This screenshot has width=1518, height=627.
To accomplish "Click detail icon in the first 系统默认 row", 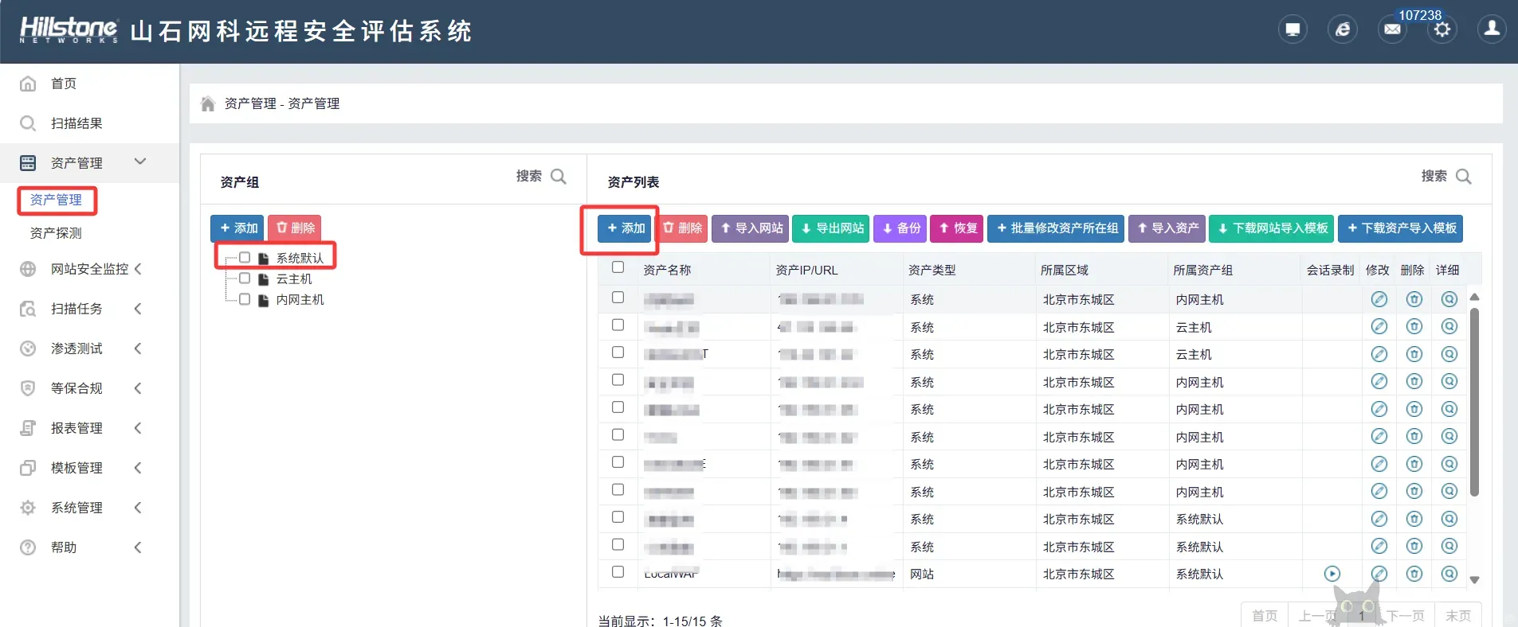I will (x=1449, y=519).
